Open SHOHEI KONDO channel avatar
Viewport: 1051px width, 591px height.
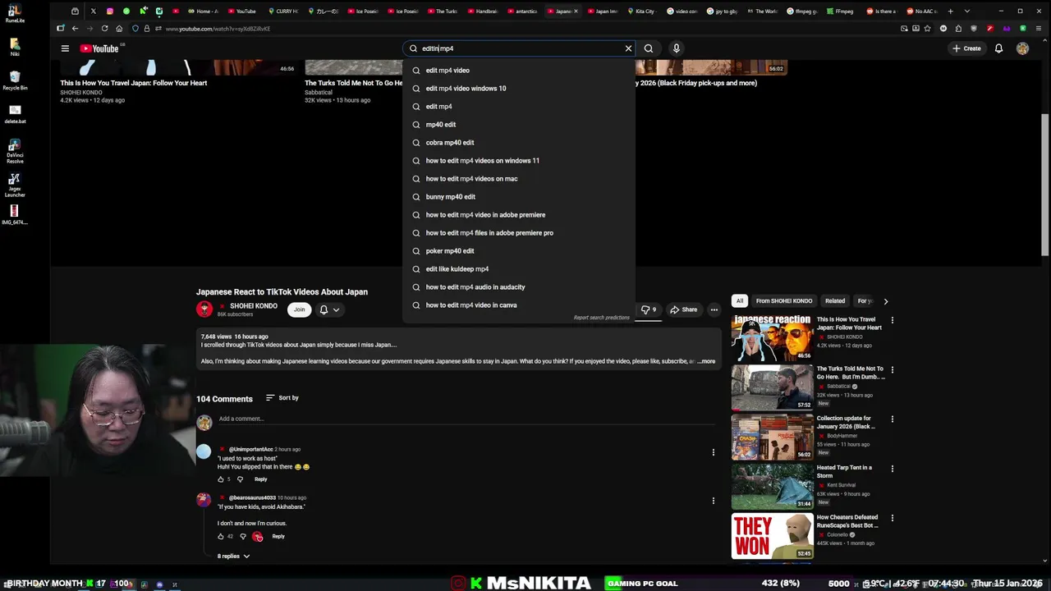click(x=204, y=309)
